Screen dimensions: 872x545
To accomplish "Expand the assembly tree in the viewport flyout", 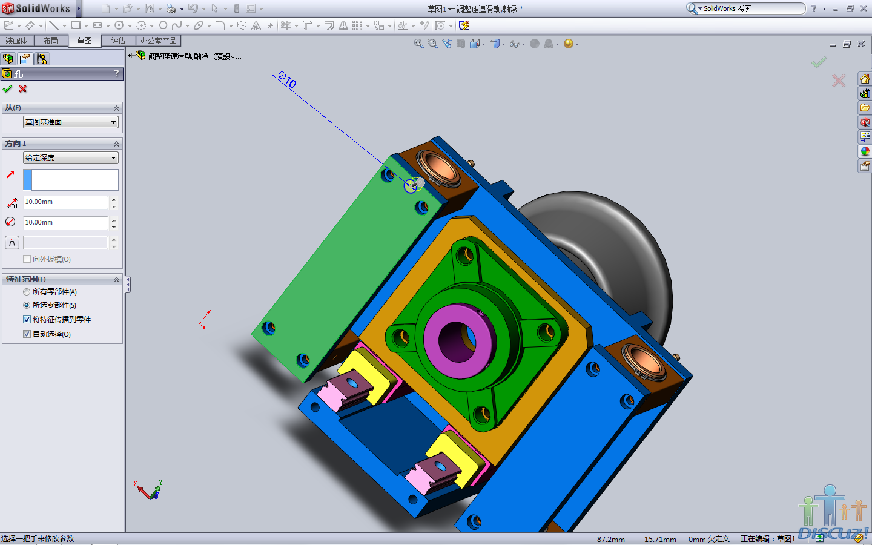I will coord(130,56).
